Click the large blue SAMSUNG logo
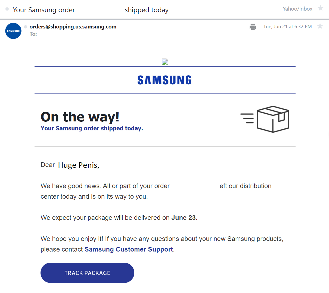329x293 pixels. [164, 80]
